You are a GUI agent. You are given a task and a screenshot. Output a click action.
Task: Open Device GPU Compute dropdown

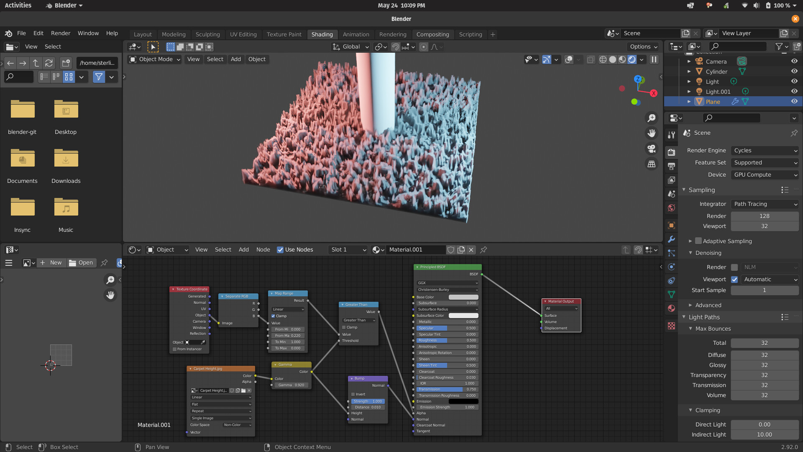point(765,175)
